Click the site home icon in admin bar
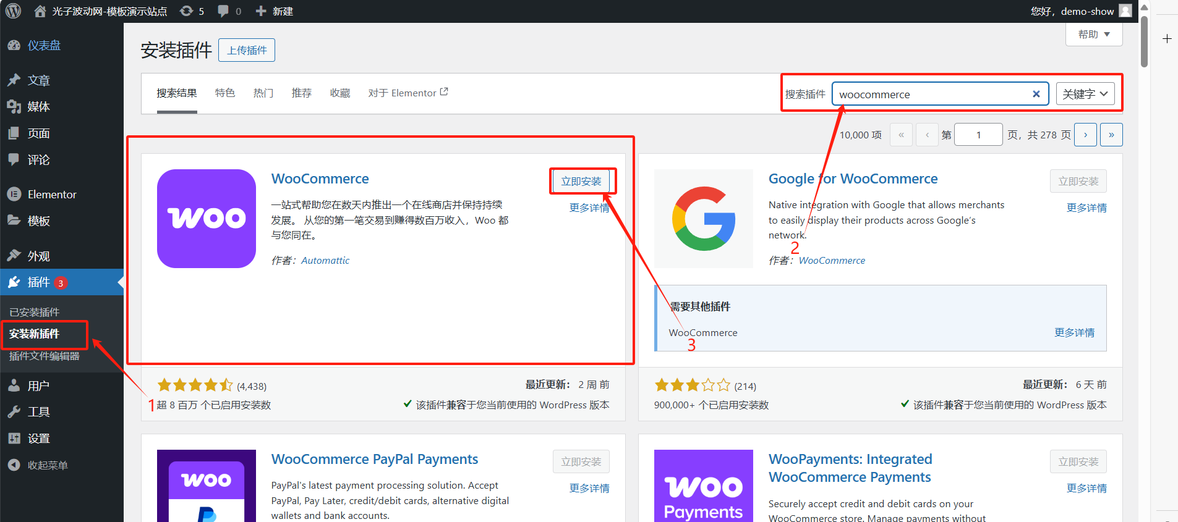Screen dimensions: 1178x522 (x=40, y=11)
